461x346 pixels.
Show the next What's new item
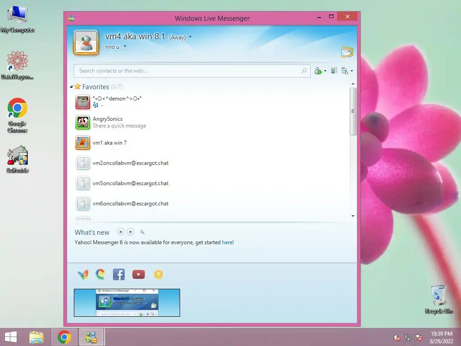pyautogui.click(x=130, y=232)
